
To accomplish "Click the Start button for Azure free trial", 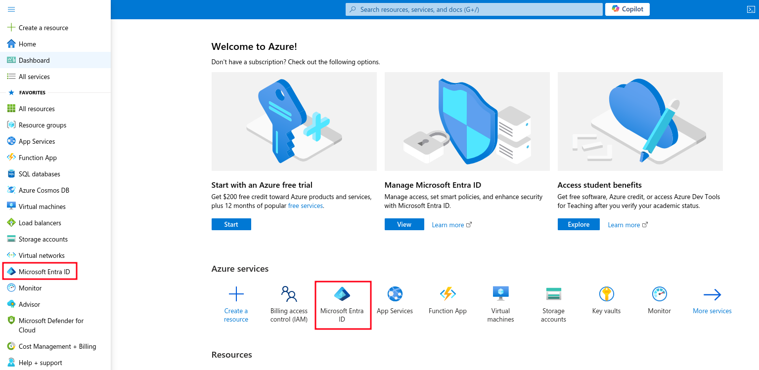I will (231, 224).
